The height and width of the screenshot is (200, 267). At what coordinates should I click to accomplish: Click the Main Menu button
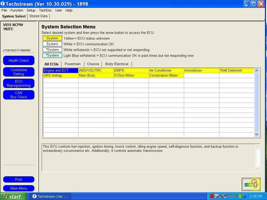pyautogui.click(x=19, y=188)
